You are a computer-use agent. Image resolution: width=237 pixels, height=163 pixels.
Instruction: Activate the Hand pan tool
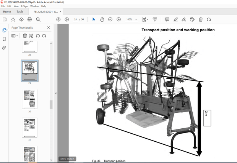point(102,19)
